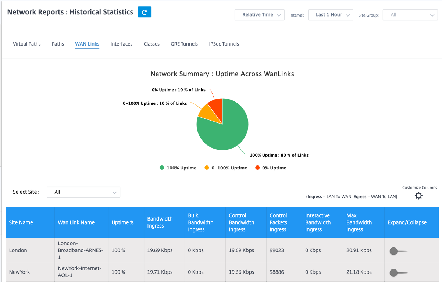Screen dimensions: 442x282
Task: Sort by the Site Name column header
Action: [30, 222]
